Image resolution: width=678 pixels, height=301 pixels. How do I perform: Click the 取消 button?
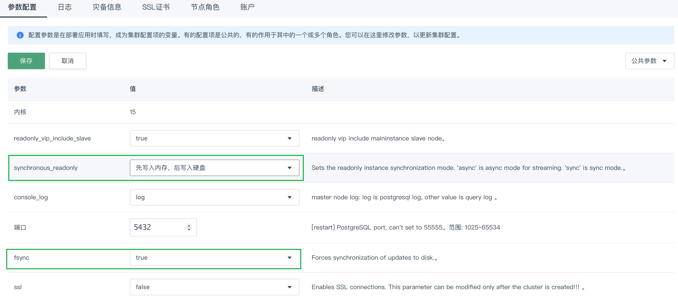pyautogui.click(x=68, y=61)
